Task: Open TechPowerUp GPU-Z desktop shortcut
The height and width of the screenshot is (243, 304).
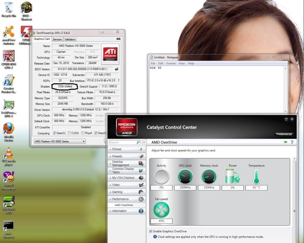Action: coord(9,108)
